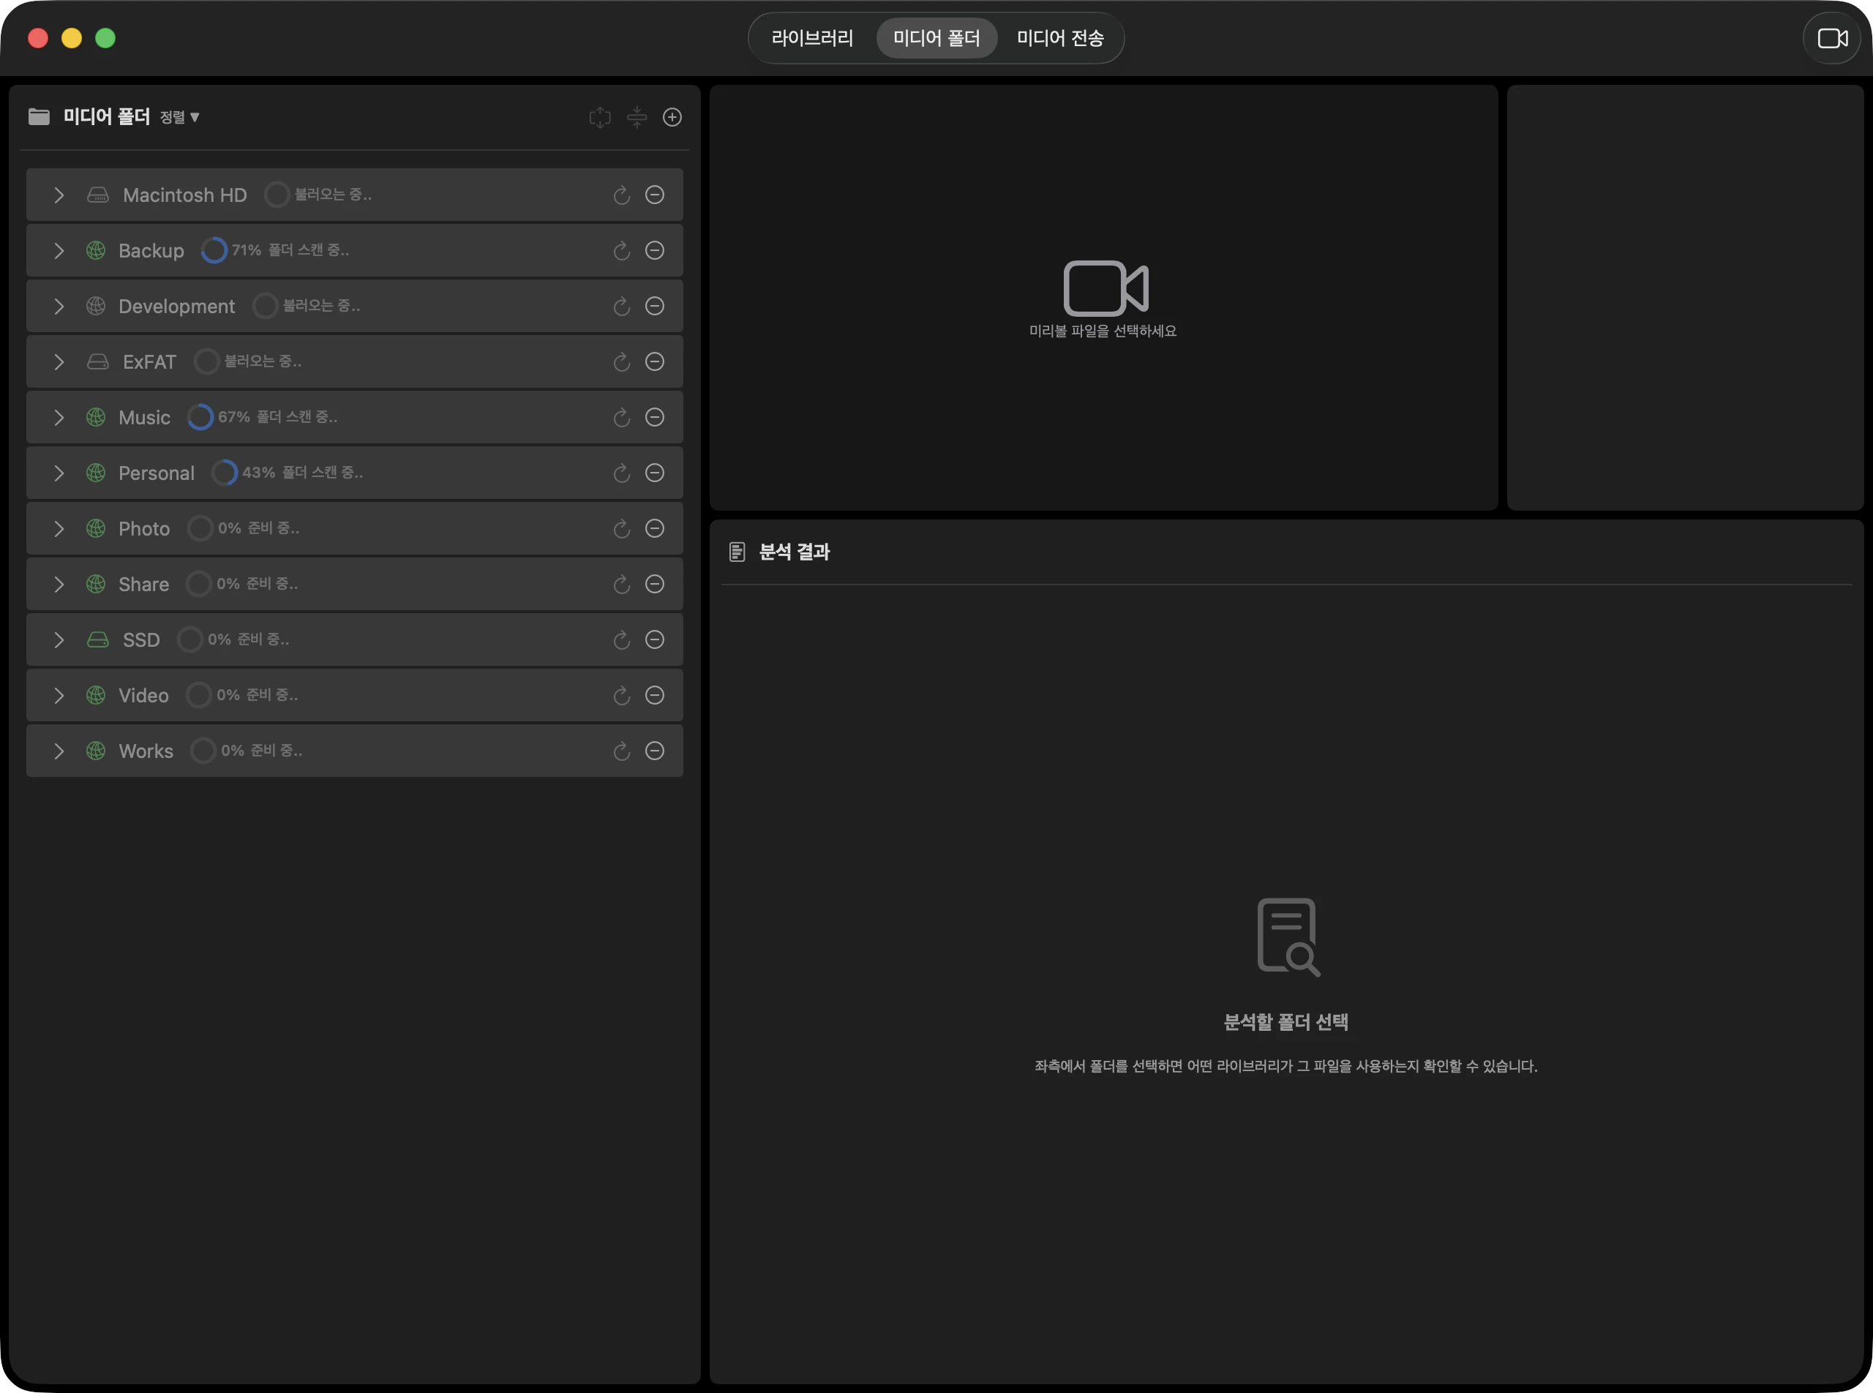This screenshot has width=1873, height=1393.
Task: Click the Music 67% scan progress ring
Action: 200,418
